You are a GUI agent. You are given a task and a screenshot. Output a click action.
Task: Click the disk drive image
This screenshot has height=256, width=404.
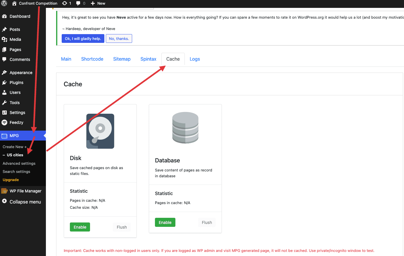[x=100, y=131]
